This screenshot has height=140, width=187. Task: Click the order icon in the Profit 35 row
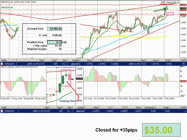tap(2, 64)
